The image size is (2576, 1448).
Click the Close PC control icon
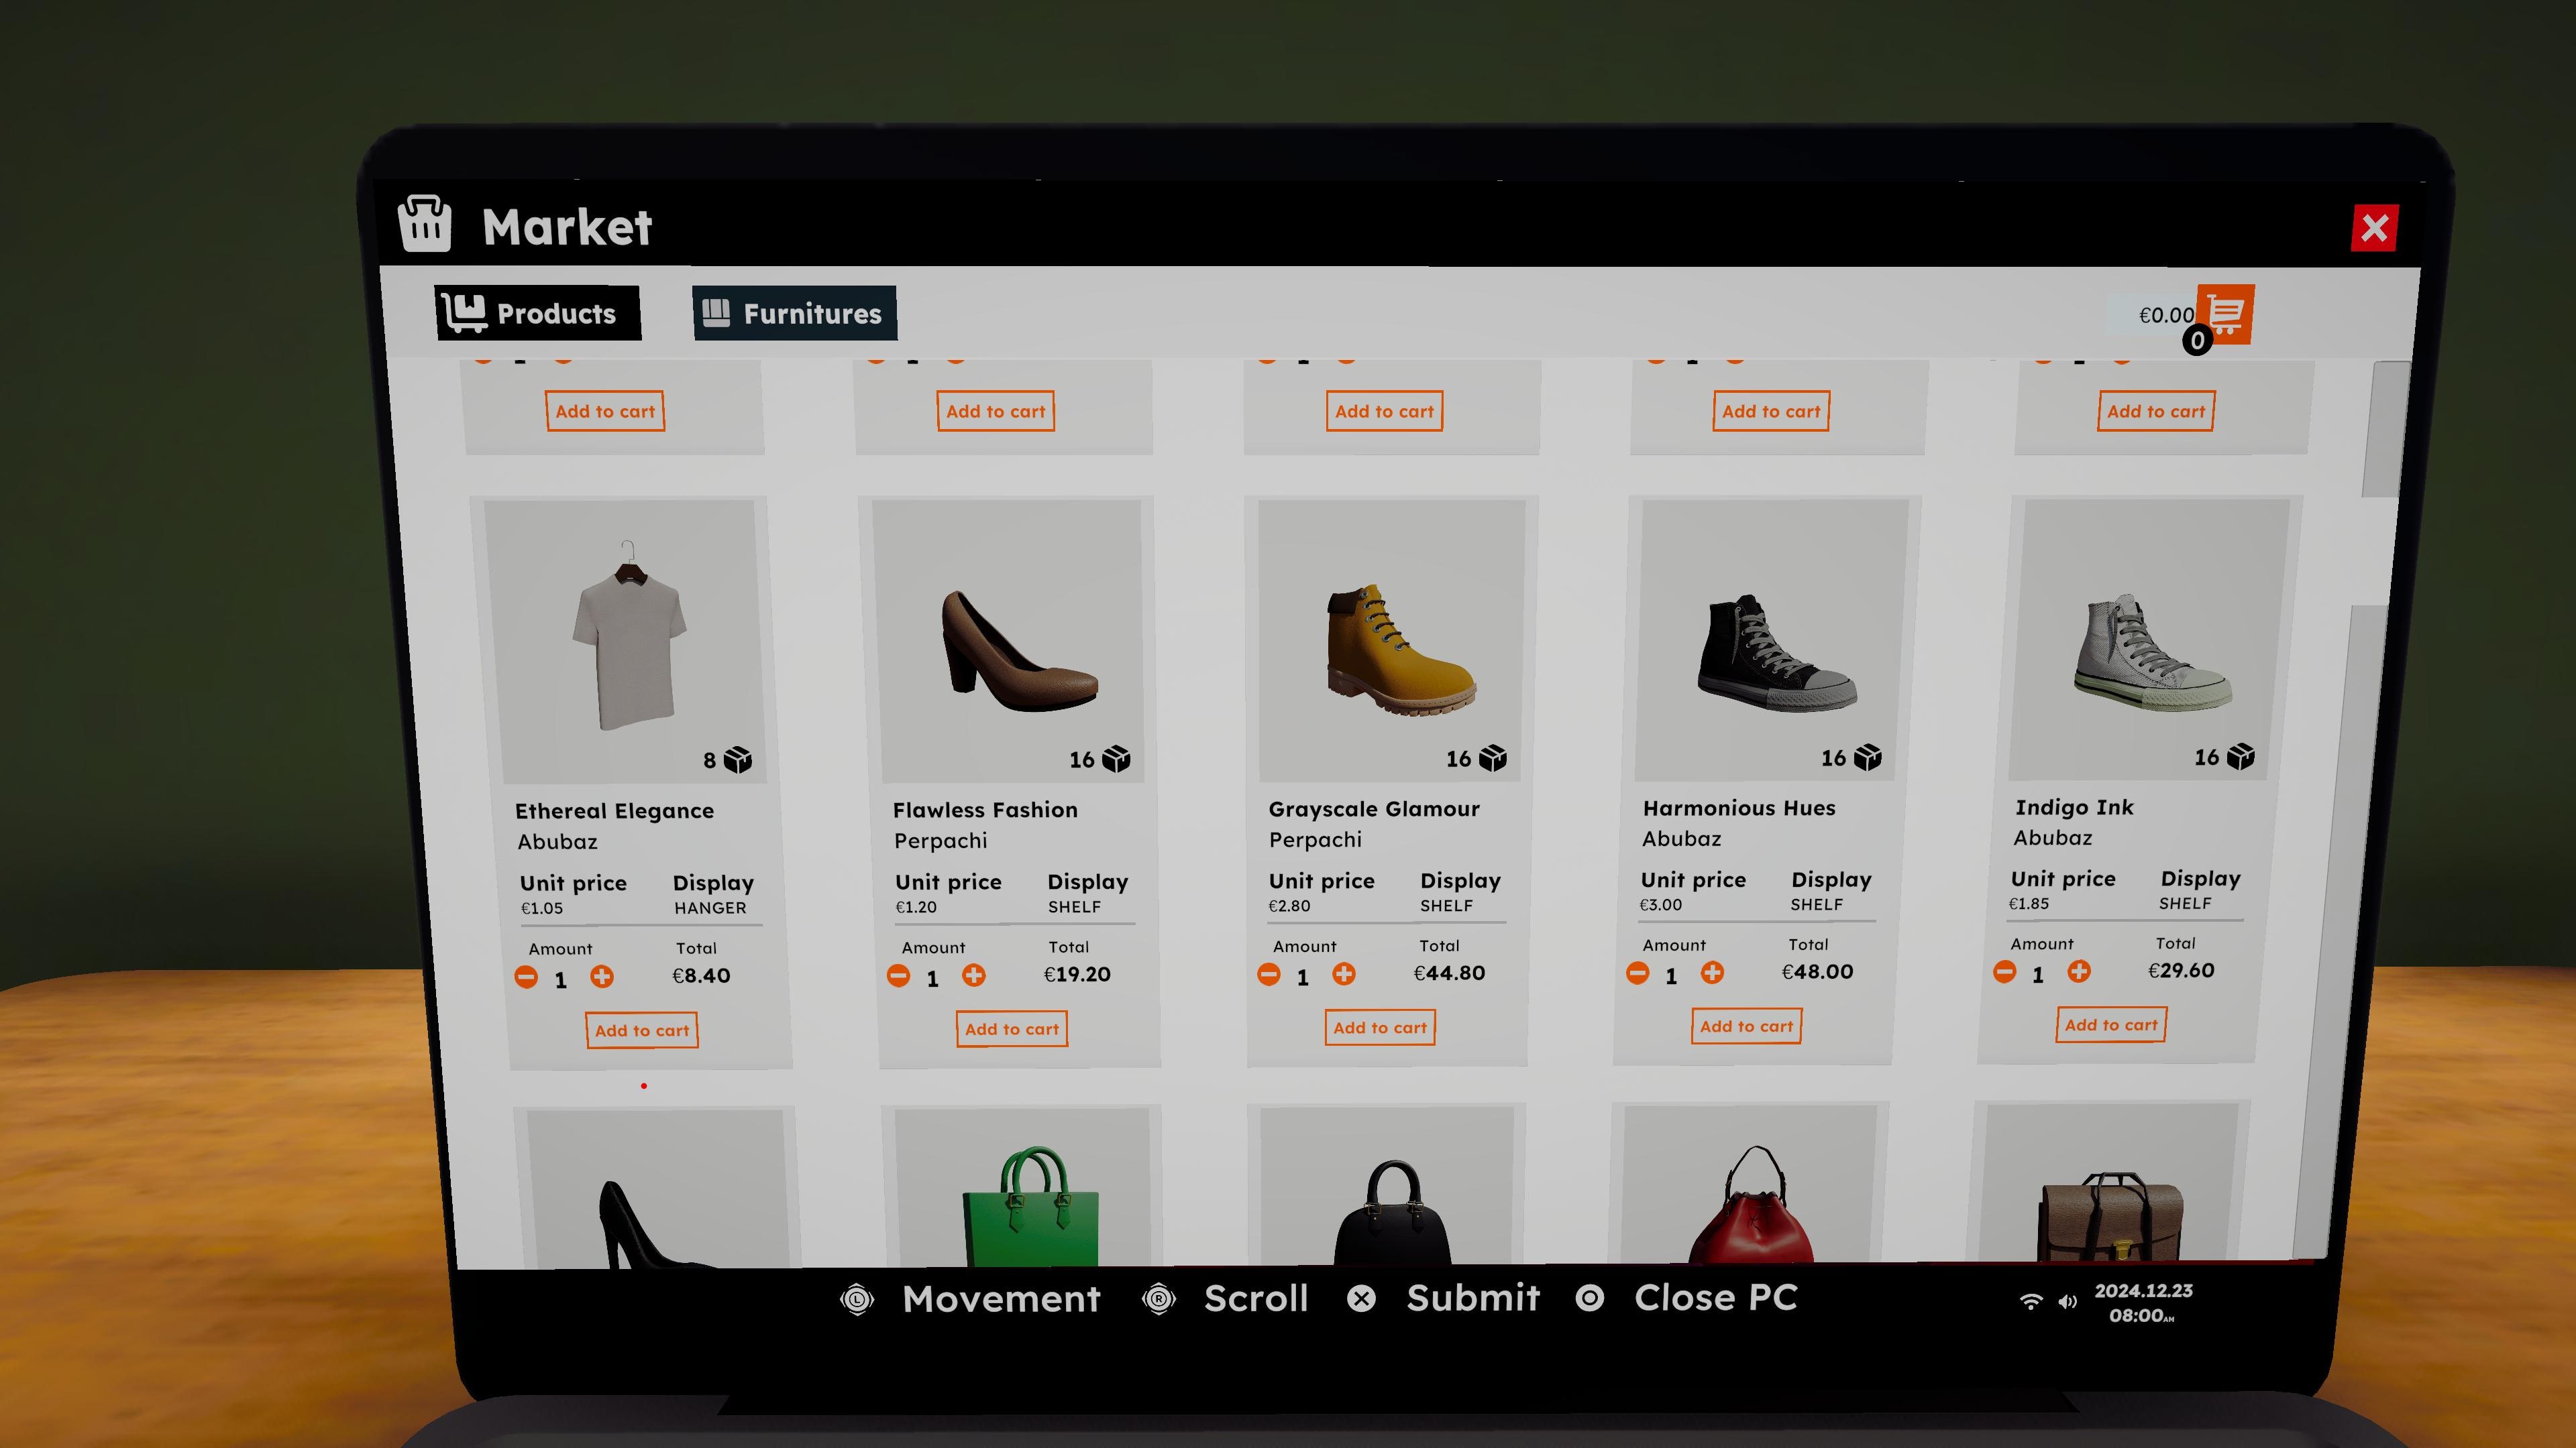(x=1590, y=1299)
